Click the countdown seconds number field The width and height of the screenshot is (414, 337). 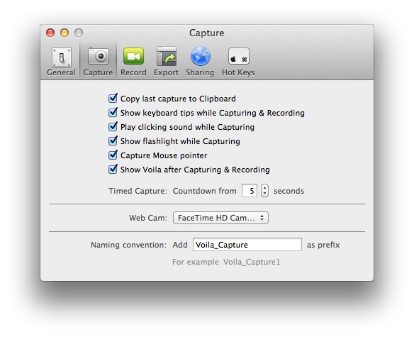(250, 191)
